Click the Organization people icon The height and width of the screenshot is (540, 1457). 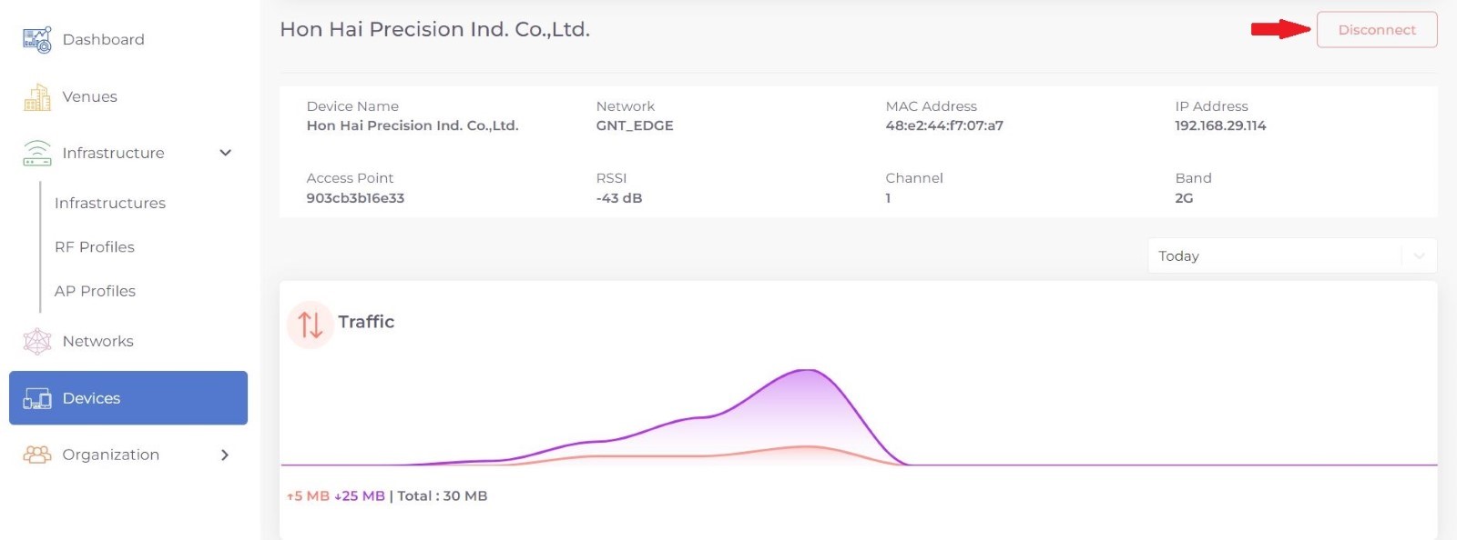point(36,455)
